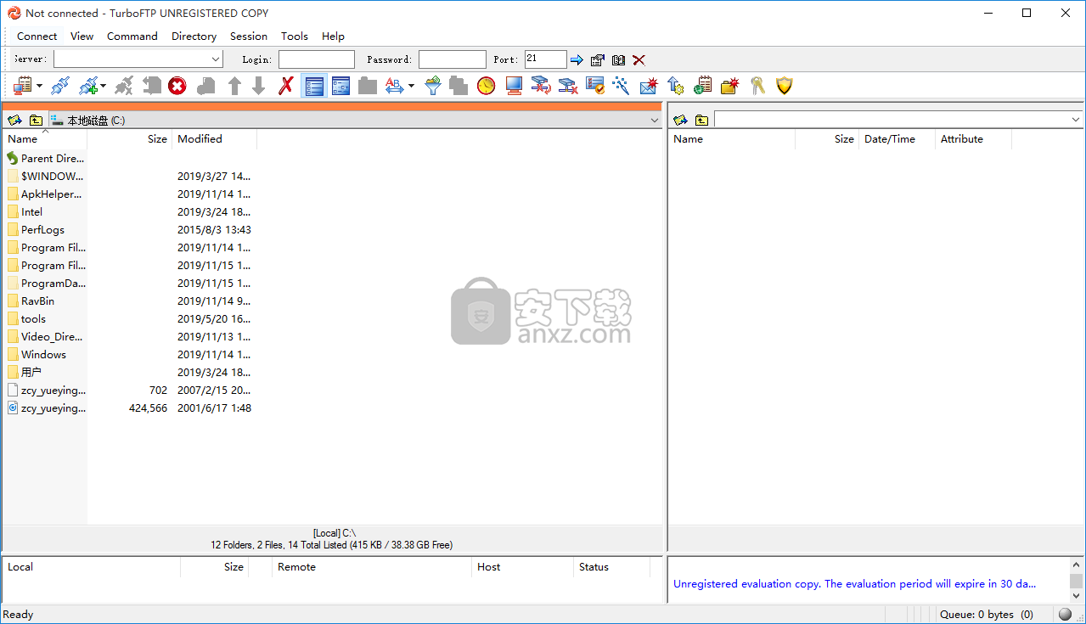Click remote pane Date/Time column header

pos(897,139)
